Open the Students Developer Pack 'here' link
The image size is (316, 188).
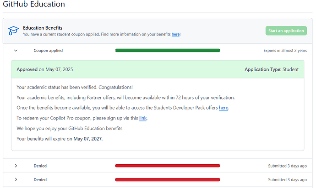coord(223,108)
